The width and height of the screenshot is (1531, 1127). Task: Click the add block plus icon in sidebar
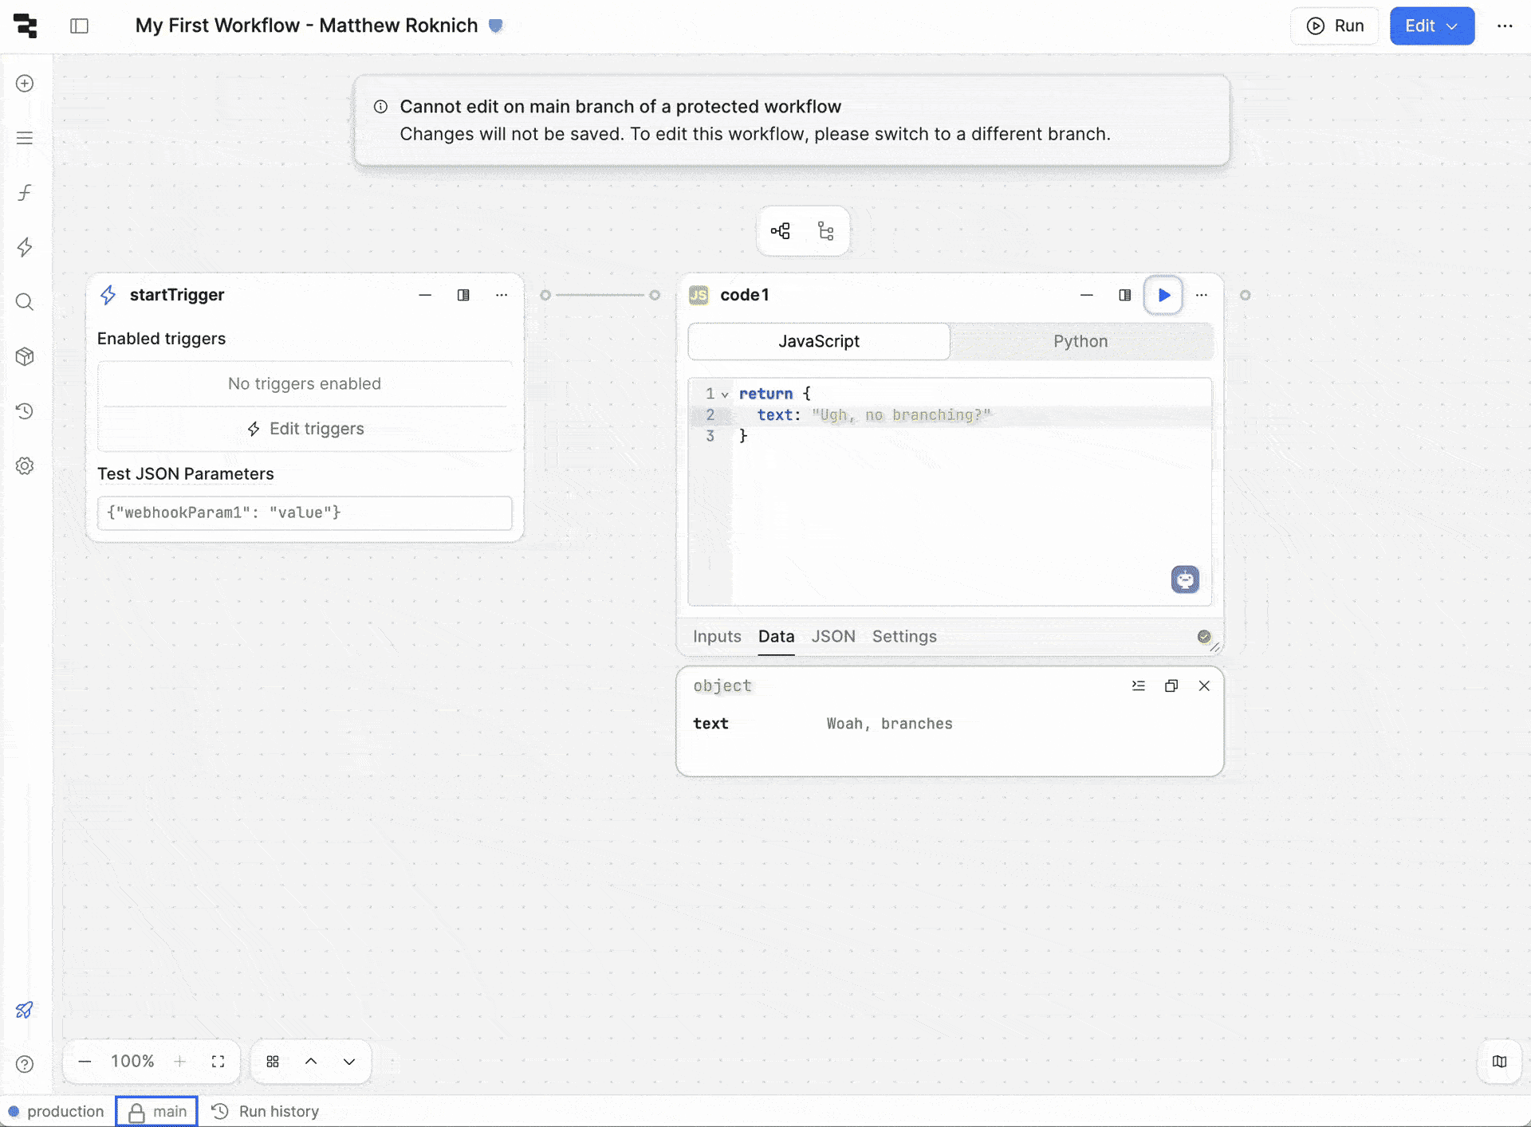tap(25, 84)
